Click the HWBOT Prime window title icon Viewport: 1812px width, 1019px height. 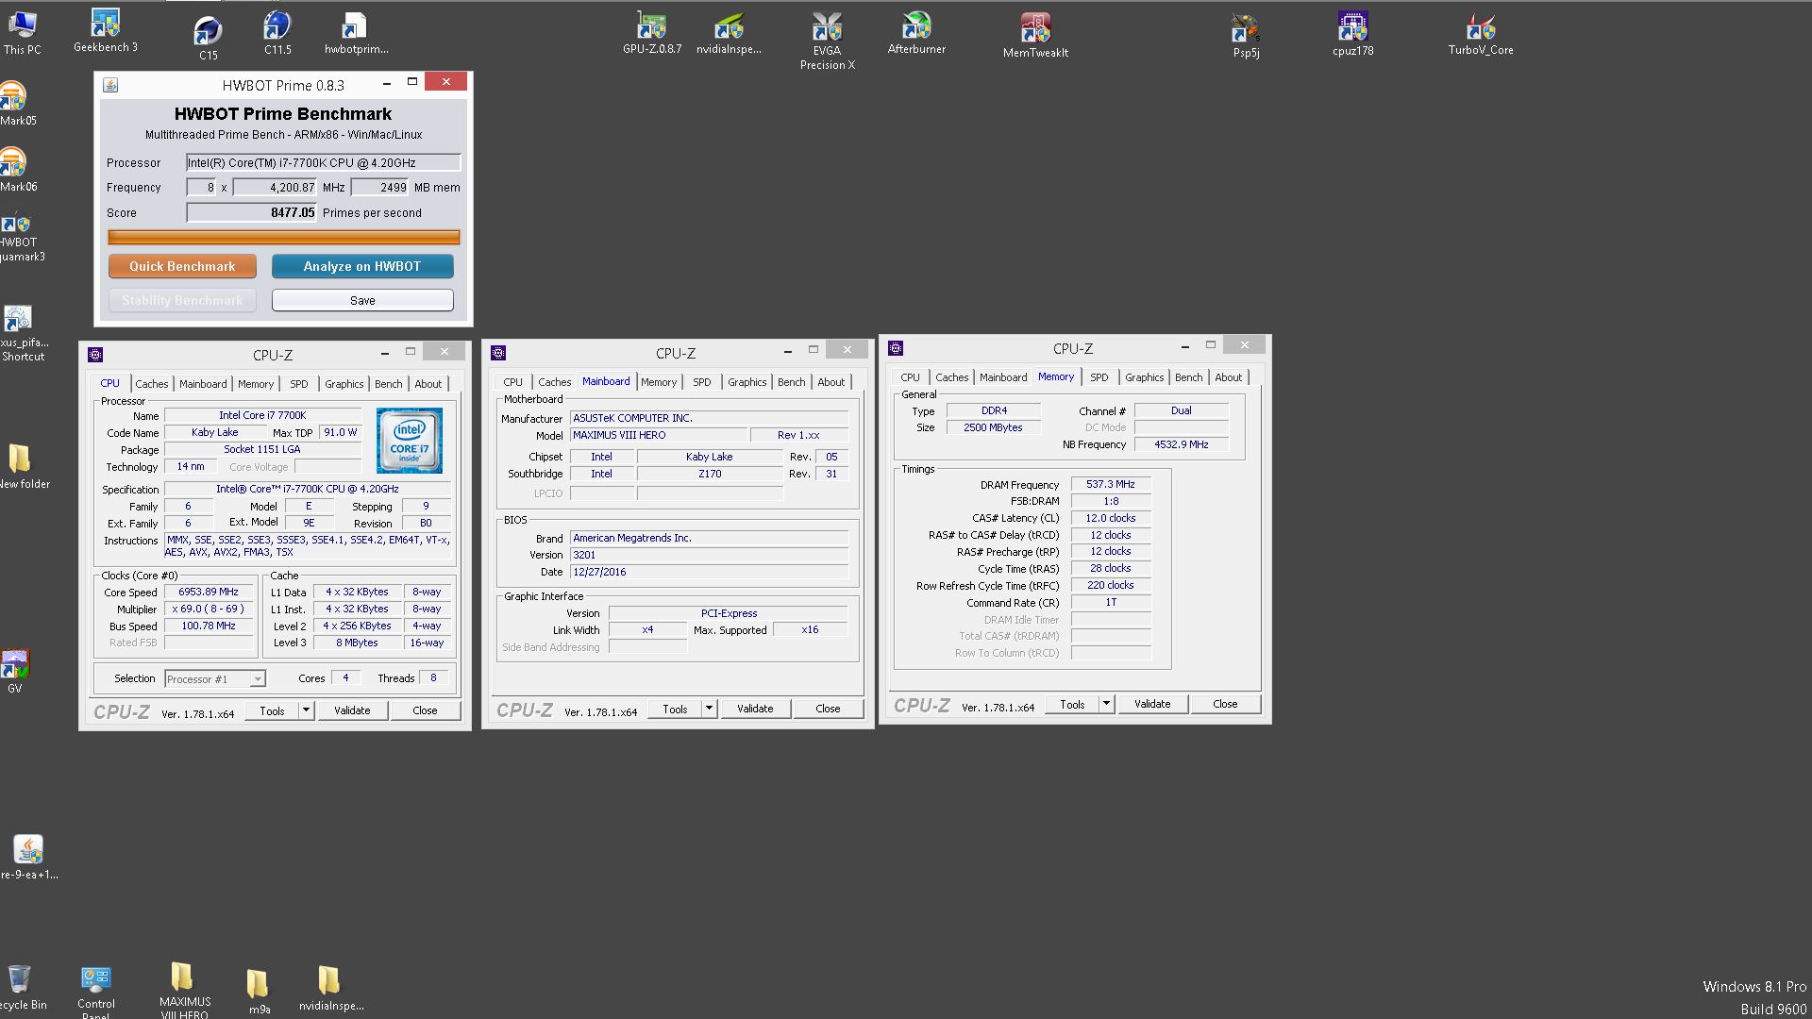pyautogui.click(x=110, y=85)
